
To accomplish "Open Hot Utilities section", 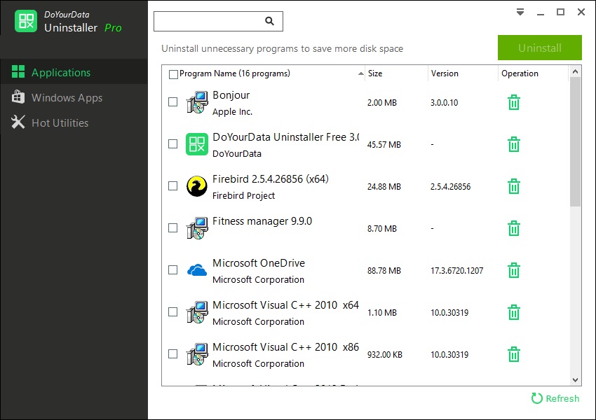I will [74, 123].
